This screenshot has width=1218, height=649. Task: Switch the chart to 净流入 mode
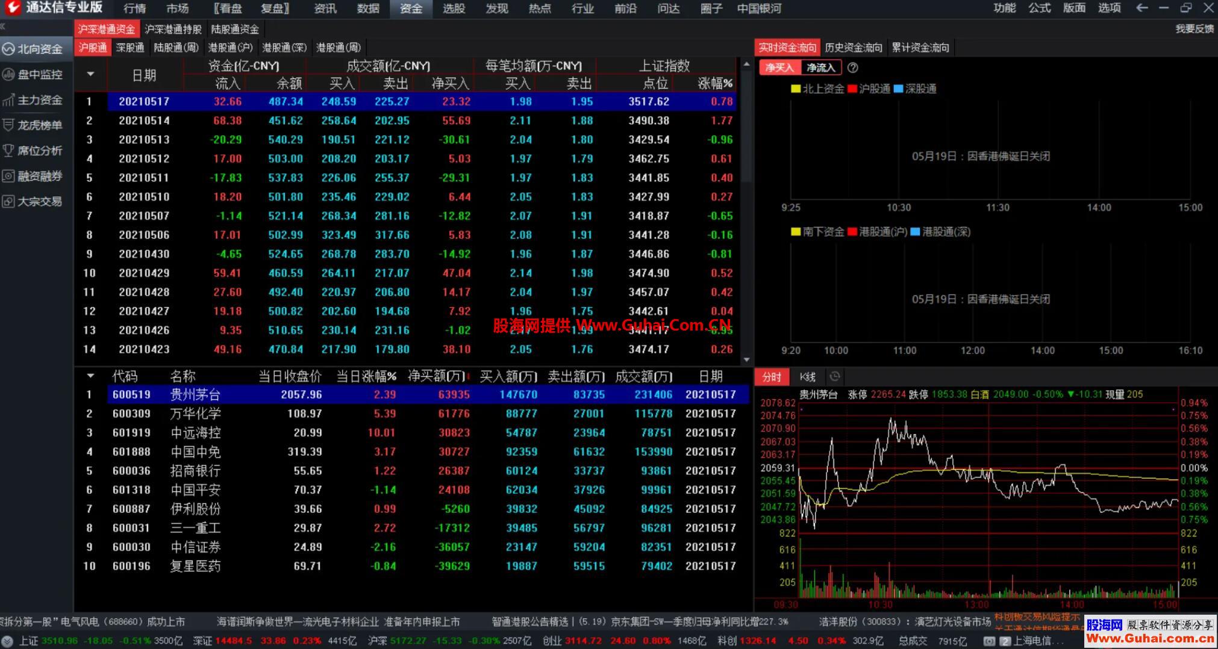click(820, 67)
